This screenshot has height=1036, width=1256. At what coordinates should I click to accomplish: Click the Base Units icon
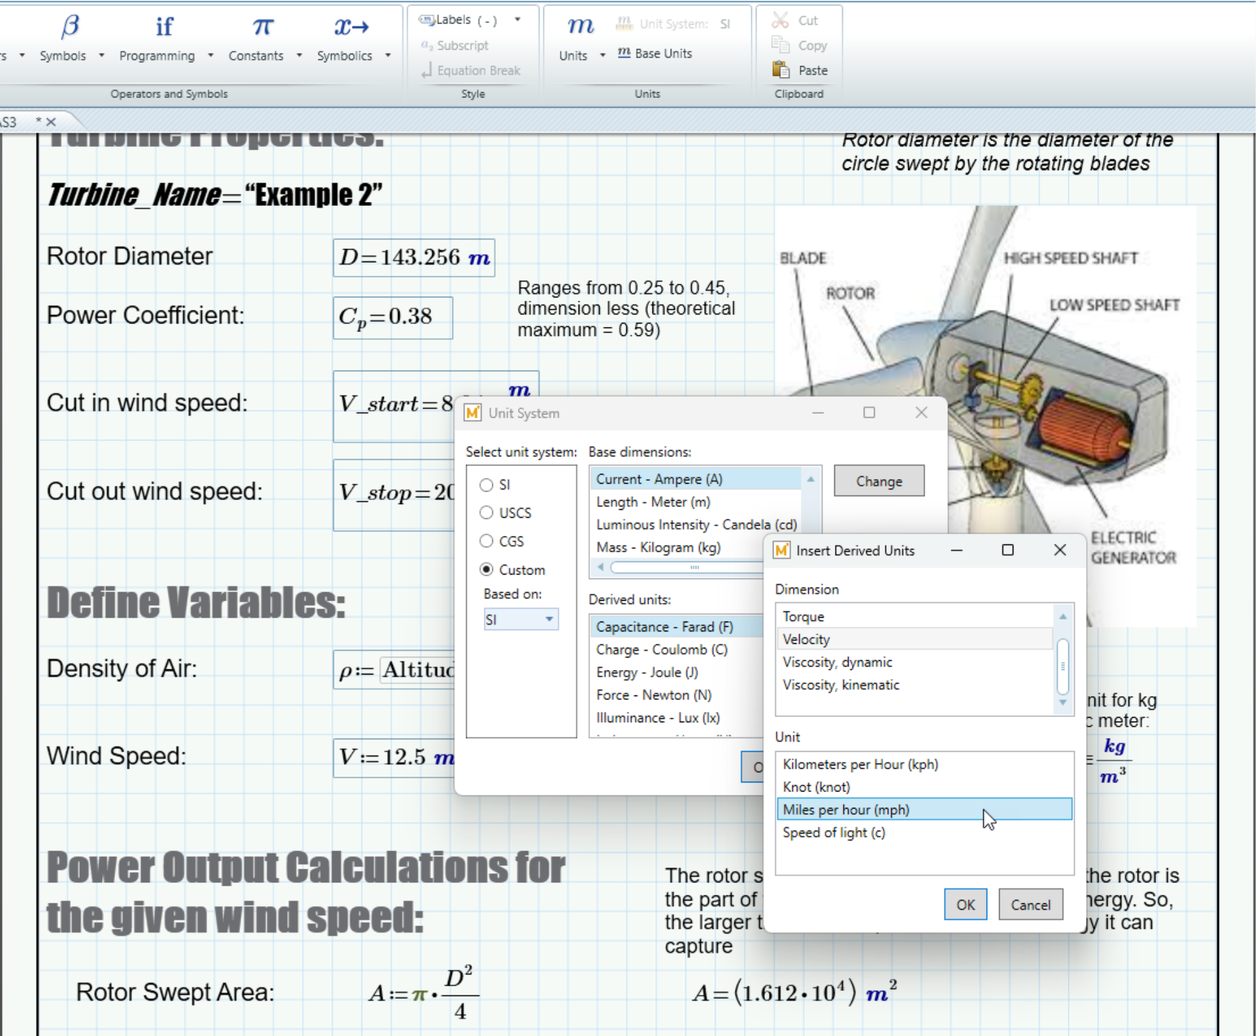coord(624,53)
